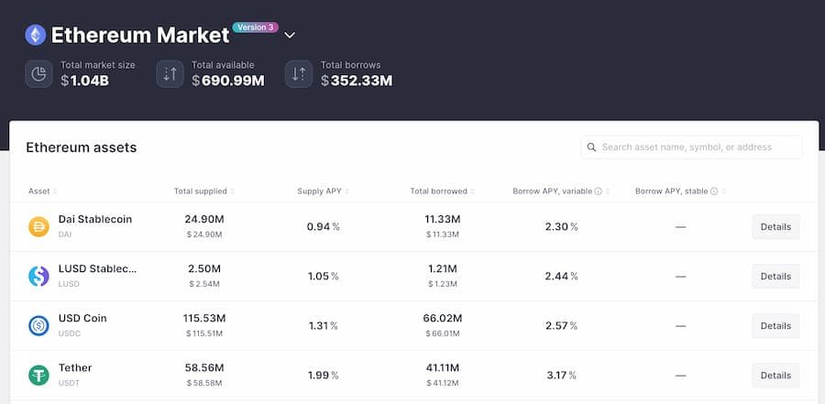Screen dimensions: 825x404
Task: Click the USD Coin token icon
Action: pyautogui.click(x=38, y=325)
